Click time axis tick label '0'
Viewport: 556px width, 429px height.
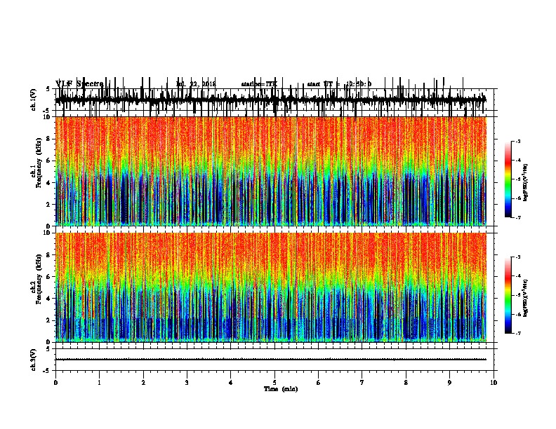pos(55,383)
